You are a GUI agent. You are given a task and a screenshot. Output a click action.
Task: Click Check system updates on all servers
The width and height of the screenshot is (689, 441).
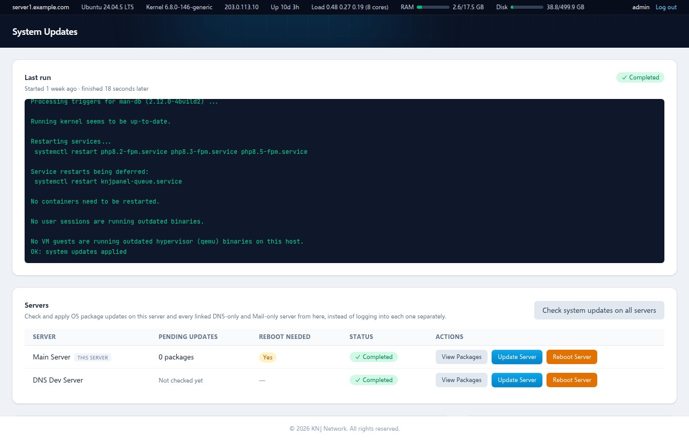pyautogui.click(x=599, y=310)
